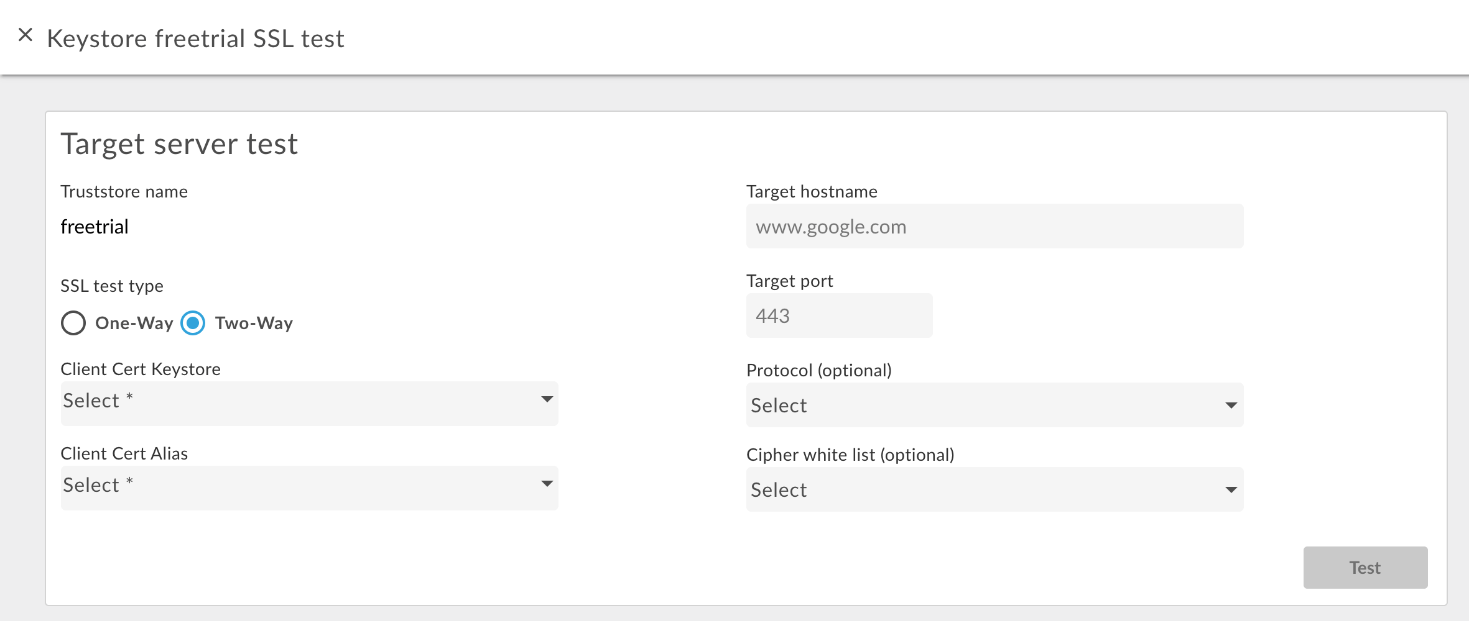The width and height of the screenshot is (1469, 621).
Task: Close the Keystore freetrial SSL test dialog
Action: (25, 35)
